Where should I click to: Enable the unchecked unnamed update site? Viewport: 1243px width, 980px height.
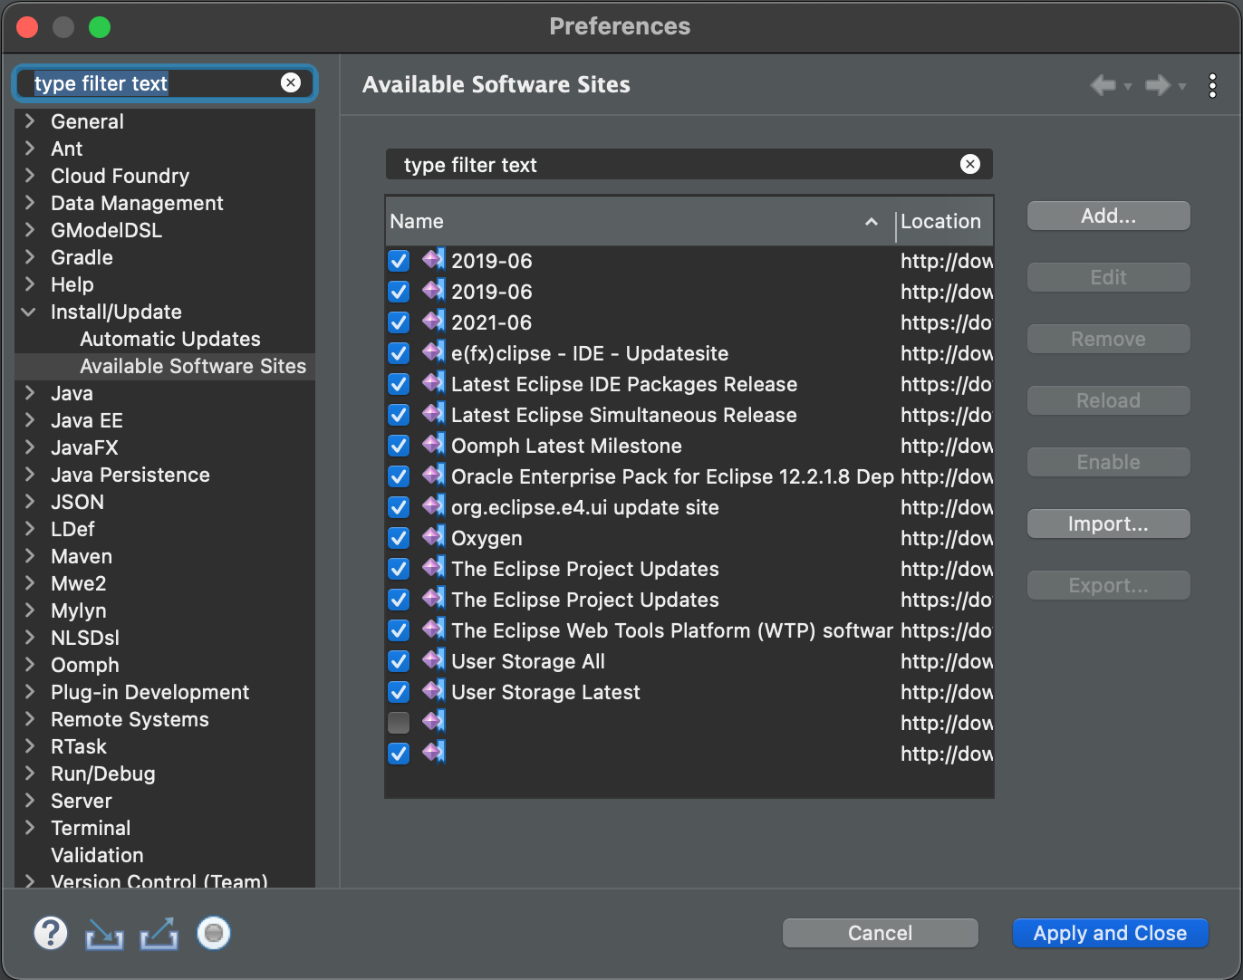coord(398,722)
